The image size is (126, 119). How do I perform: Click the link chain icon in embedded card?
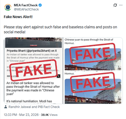8,76
